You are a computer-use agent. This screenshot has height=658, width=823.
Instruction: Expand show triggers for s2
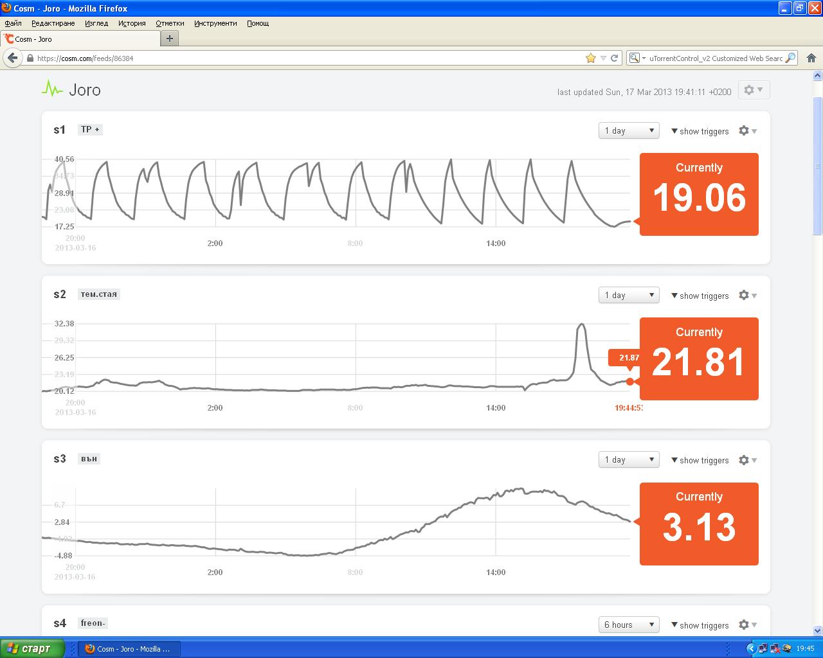(x=700, y=296)
